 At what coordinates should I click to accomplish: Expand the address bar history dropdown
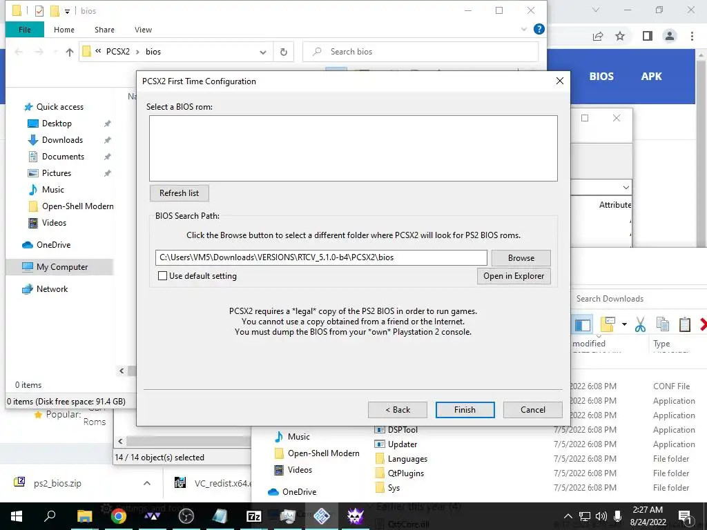click(263, 52)
